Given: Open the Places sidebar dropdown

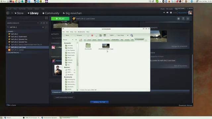Looking at the screenshot, I should point(68,40).
